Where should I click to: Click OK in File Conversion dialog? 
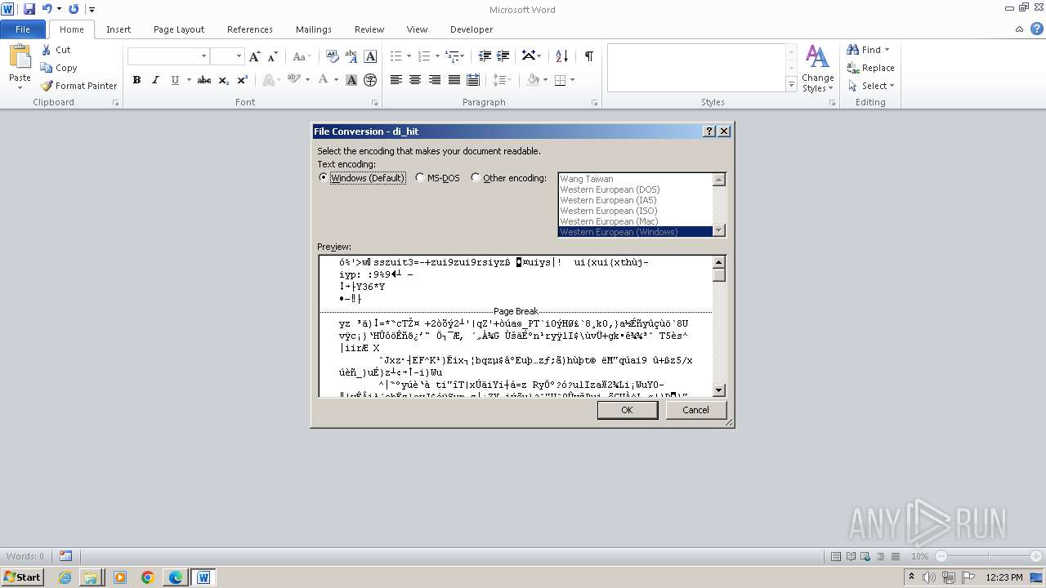click(627, 410)
